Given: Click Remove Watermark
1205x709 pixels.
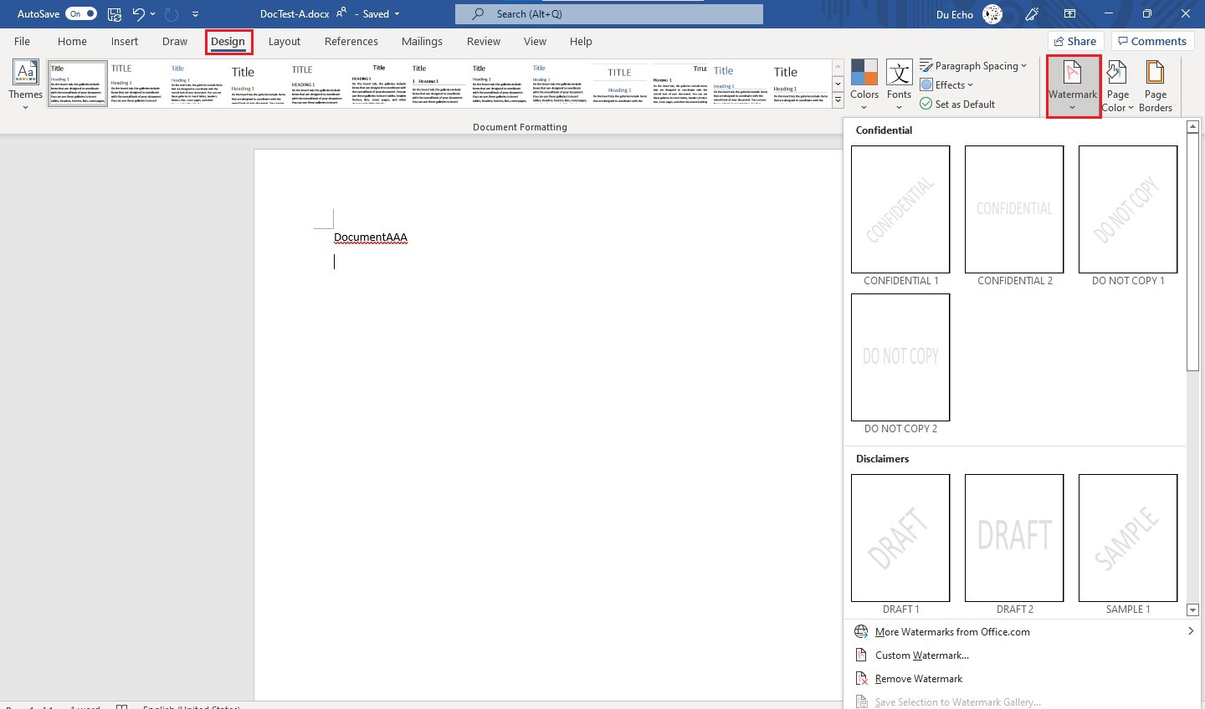Looking at the screenshot, I should point(918,678).
